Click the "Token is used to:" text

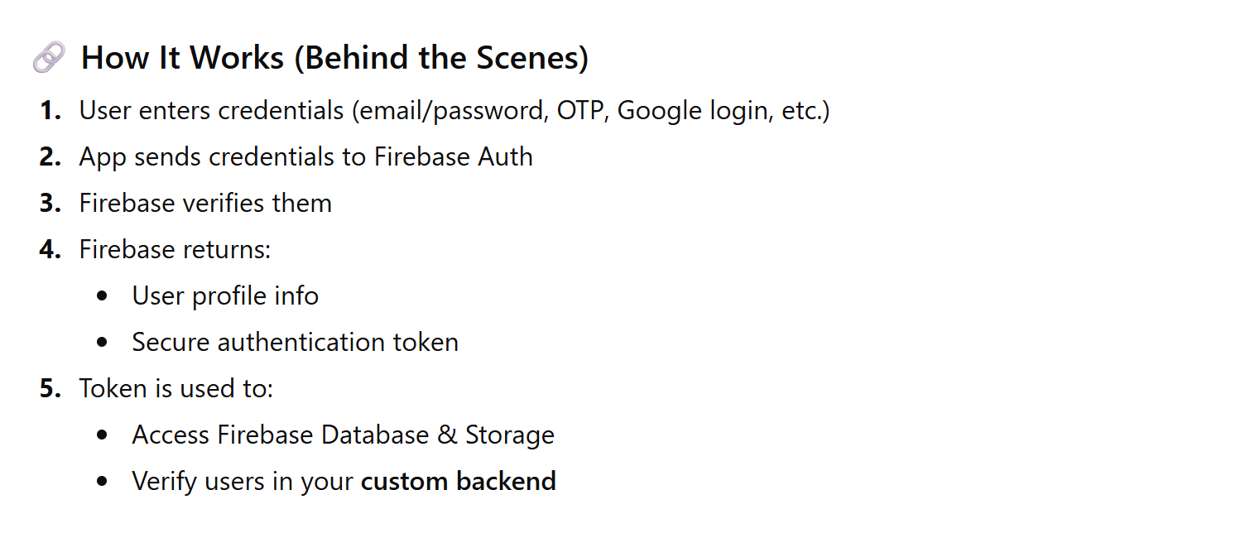pyautogui.click(x=176, y=389)
